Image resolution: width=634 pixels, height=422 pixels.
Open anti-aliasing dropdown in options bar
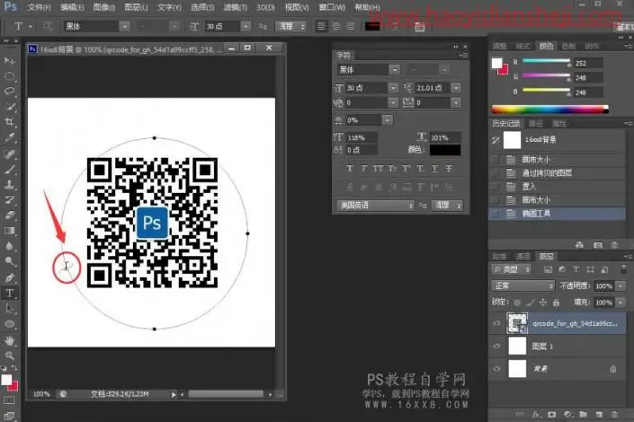pyautogui.click(x=290, y=27)
